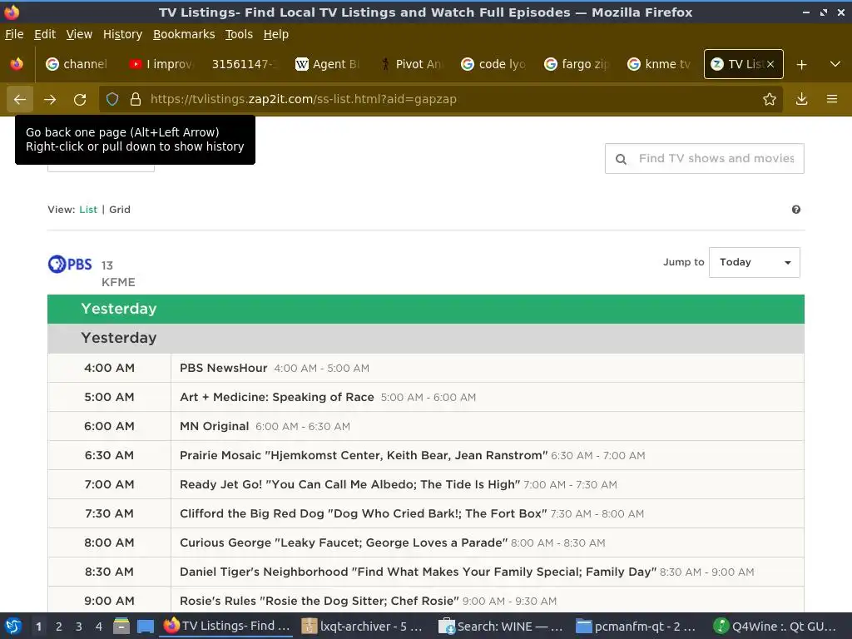852x639 pixels.
Task: Open the Help menu
Action: point(276,34)
